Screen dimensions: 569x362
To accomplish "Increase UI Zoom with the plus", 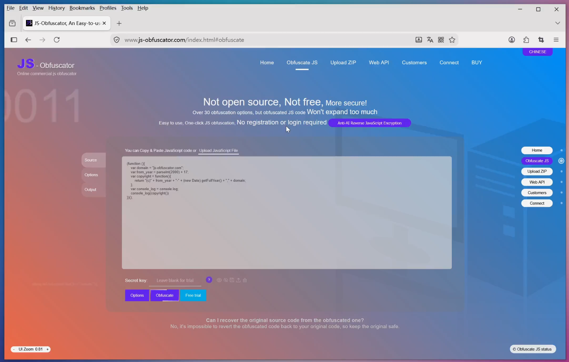I will pos(48,349).
